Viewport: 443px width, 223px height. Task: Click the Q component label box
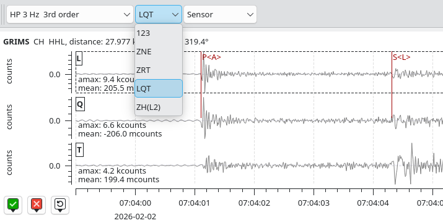tap(80, 105)
